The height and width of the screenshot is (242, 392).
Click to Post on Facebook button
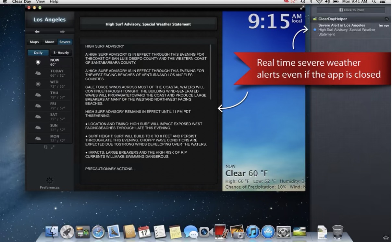click(351, 10)
